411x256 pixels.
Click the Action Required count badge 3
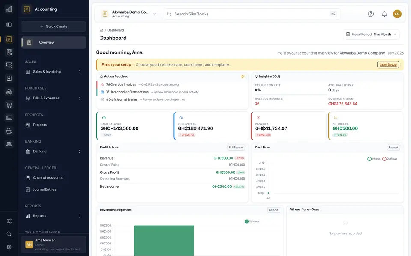coord(242,76)
